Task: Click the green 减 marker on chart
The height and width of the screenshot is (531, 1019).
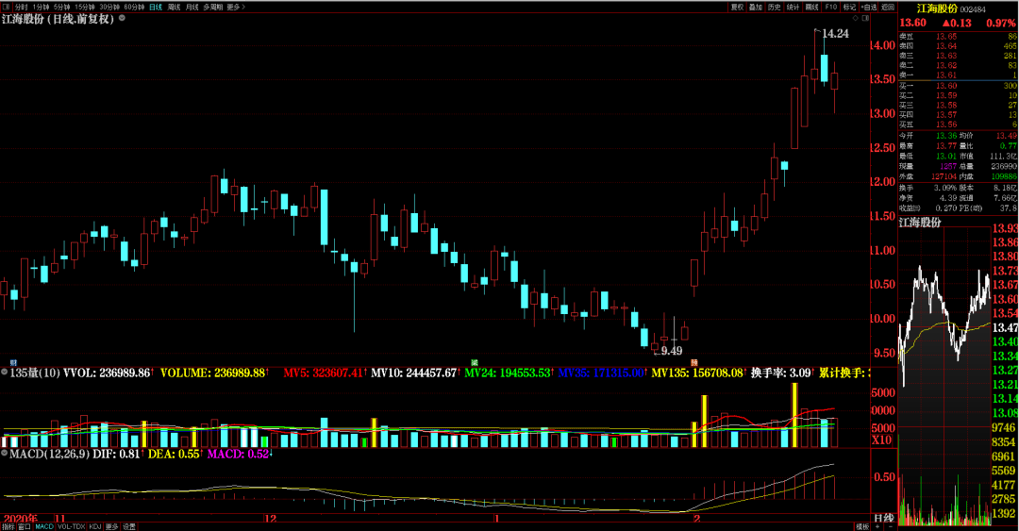Action: tap(475, 363)
